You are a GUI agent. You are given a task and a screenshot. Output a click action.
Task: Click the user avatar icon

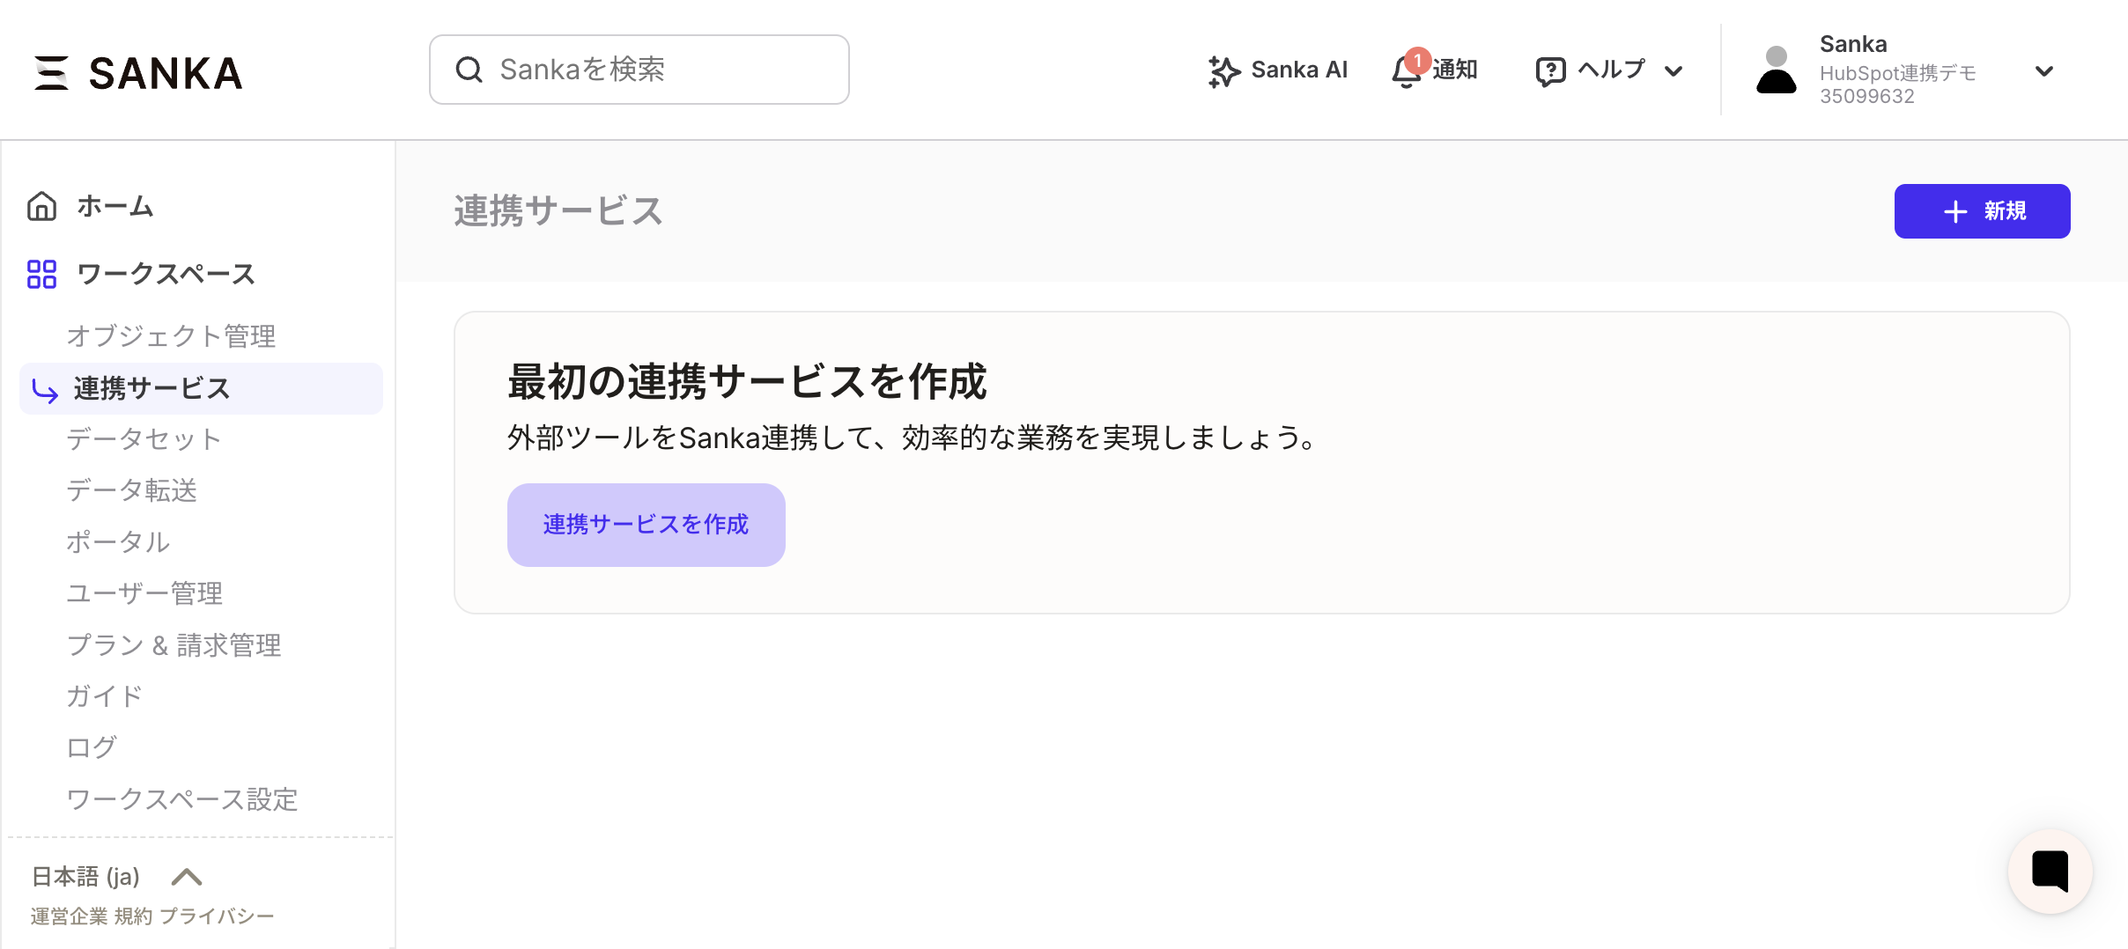[x=1778, y=70]
